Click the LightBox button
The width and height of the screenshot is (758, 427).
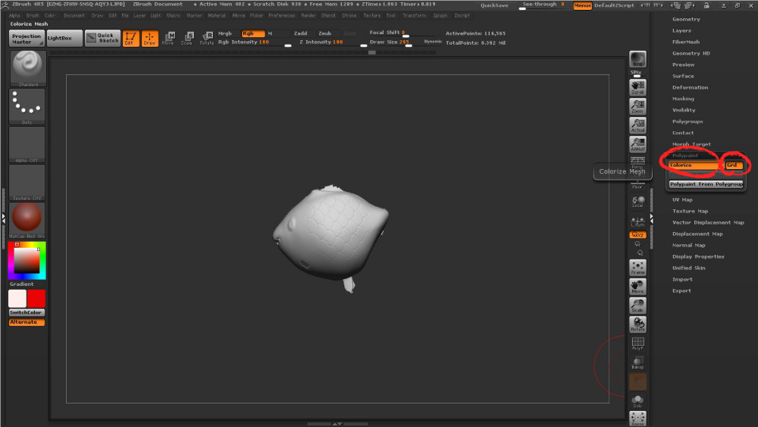click(64, 38)
